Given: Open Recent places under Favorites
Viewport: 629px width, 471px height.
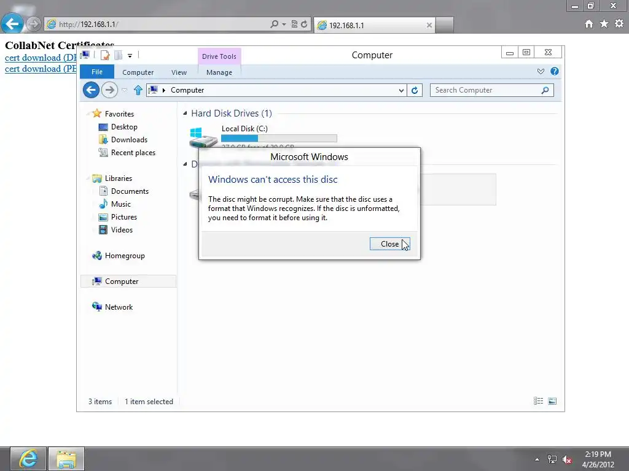Looking at the screenshot, I should pos(133,152).
